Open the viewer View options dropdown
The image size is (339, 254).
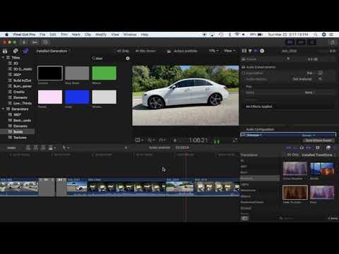pos(230,51)
